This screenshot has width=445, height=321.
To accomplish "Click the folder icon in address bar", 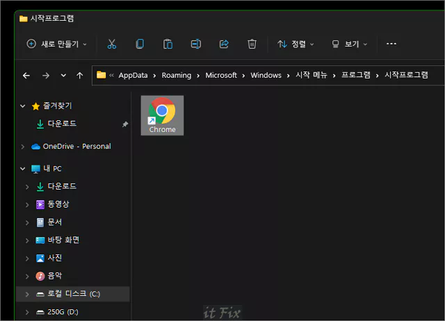I will coord(101,75).
